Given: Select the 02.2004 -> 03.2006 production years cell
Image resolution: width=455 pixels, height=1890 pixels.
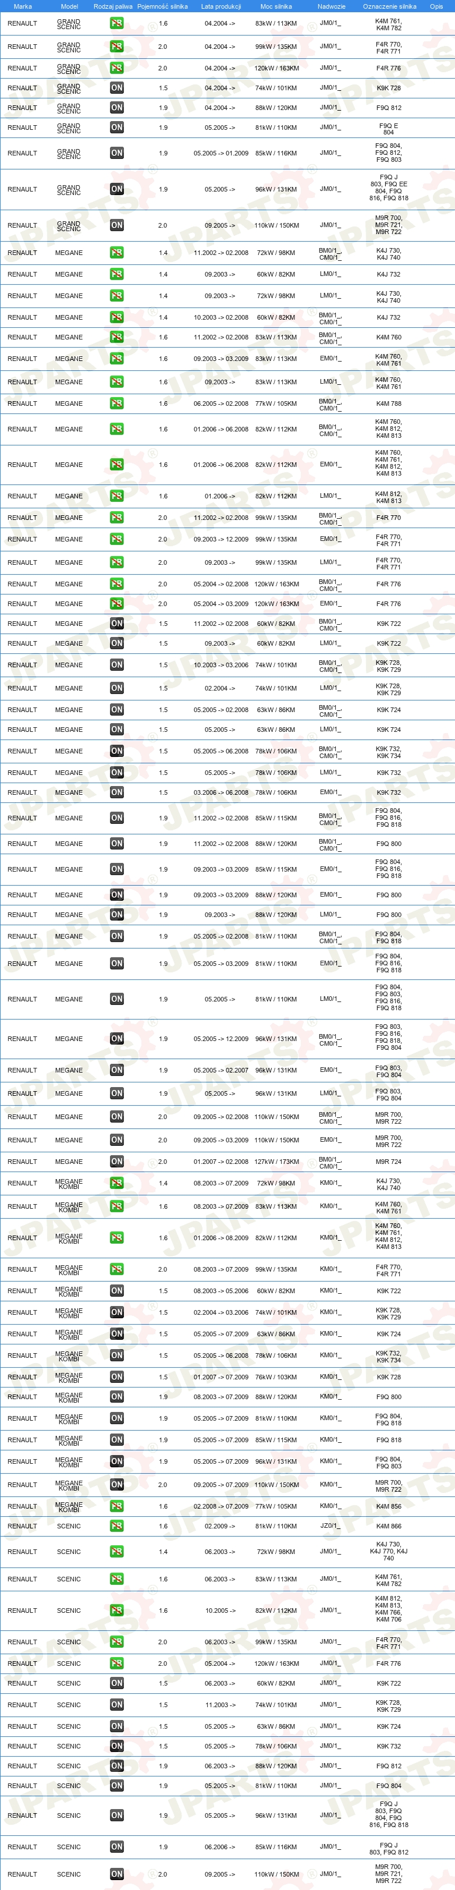Looking at the screenshot, I should pyautogui.click(x=221, y=1312).
